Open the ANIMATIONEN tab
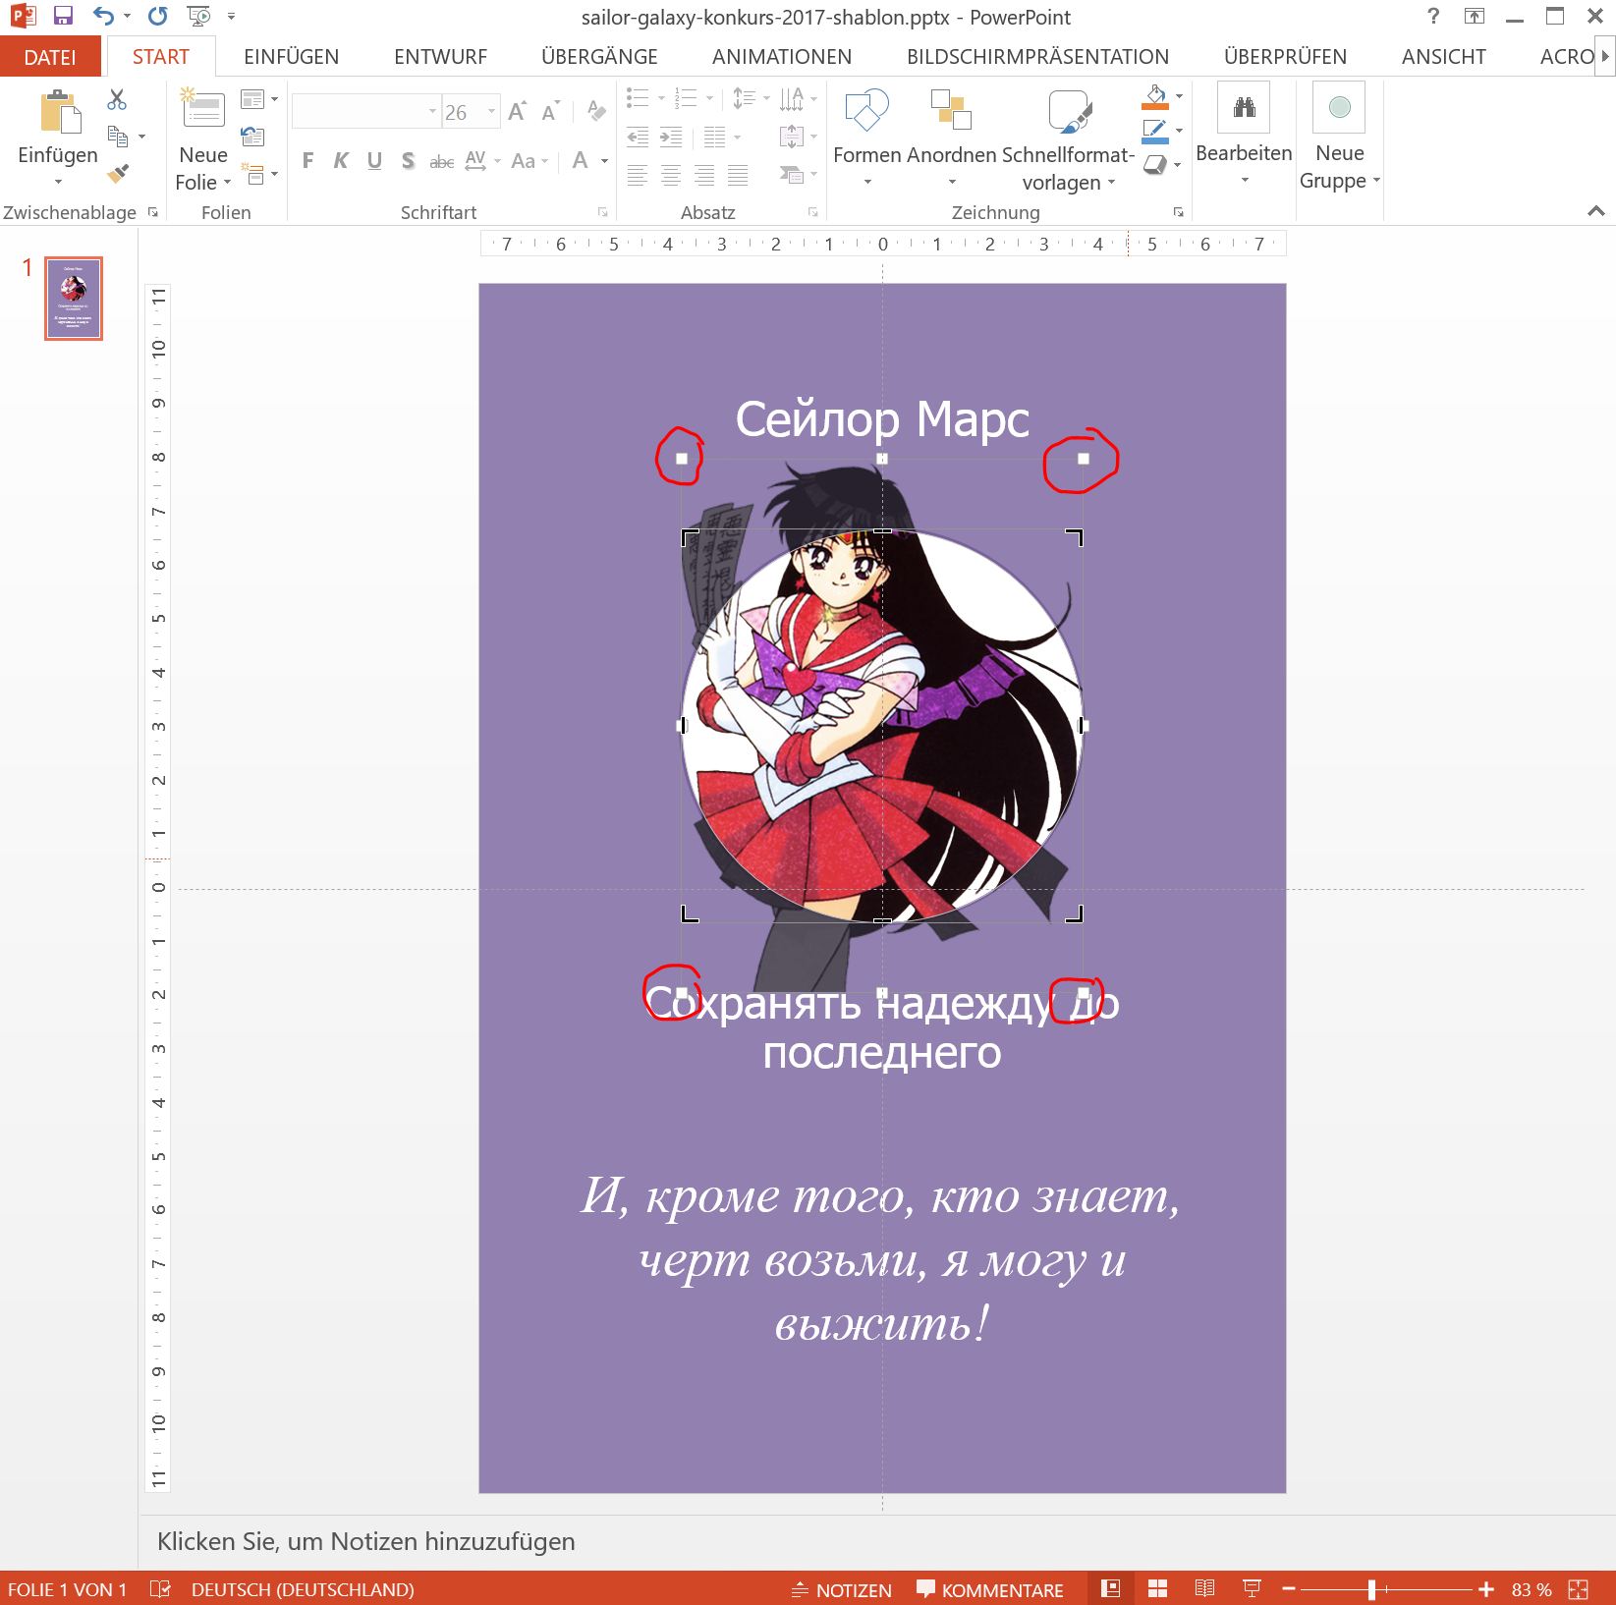This screenshot has height=1605, width=1616. coord(781,57)
